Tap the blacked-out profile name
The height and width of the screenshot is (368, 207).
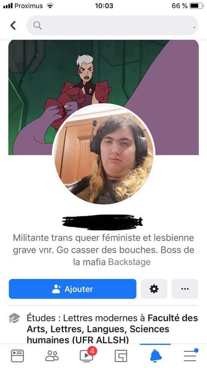(102, 222)
